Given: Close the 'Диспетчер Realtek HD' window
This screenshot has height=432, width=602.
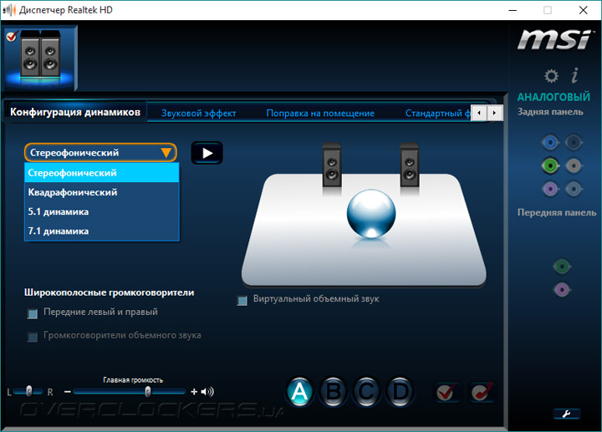Looking at the screenshot, I should pyautogui.click(x=584, y=10).
